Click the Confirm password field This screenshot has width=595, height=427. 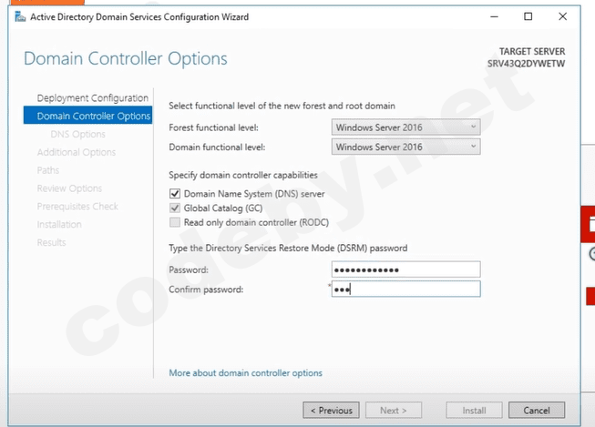(405, 289)
